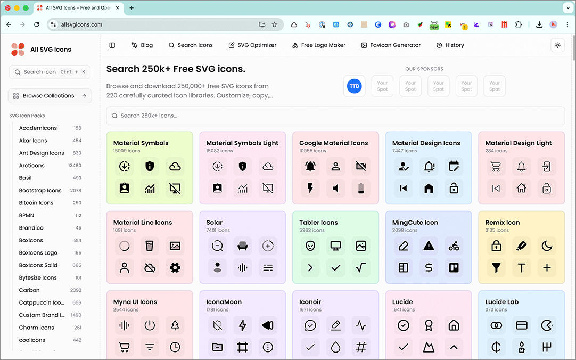The width and height of the screenshot is (576, 360).
Task: Select the shopping cart in Material Design Light
Action: 496,167
